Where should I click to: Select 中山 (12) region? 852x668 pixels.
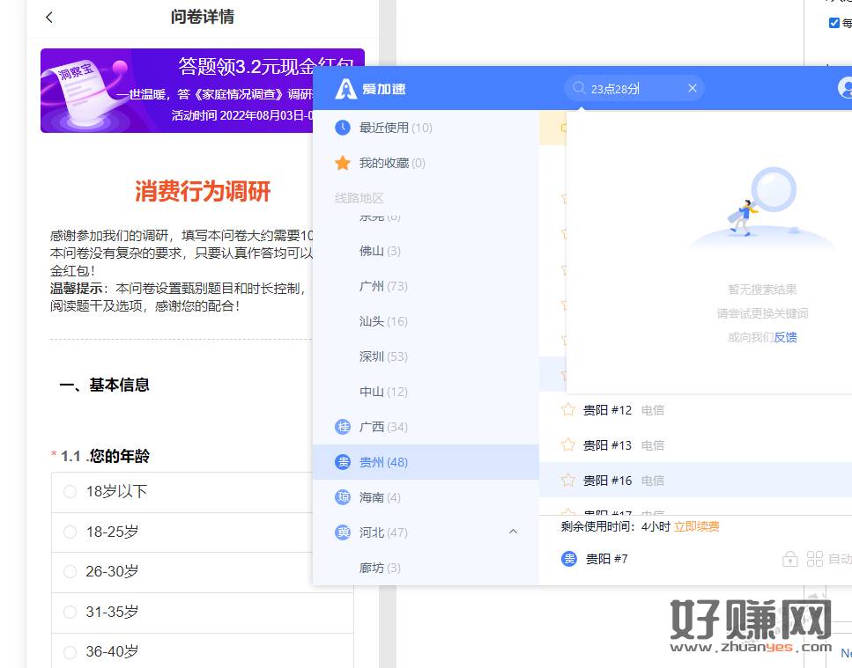click(426, 392)
